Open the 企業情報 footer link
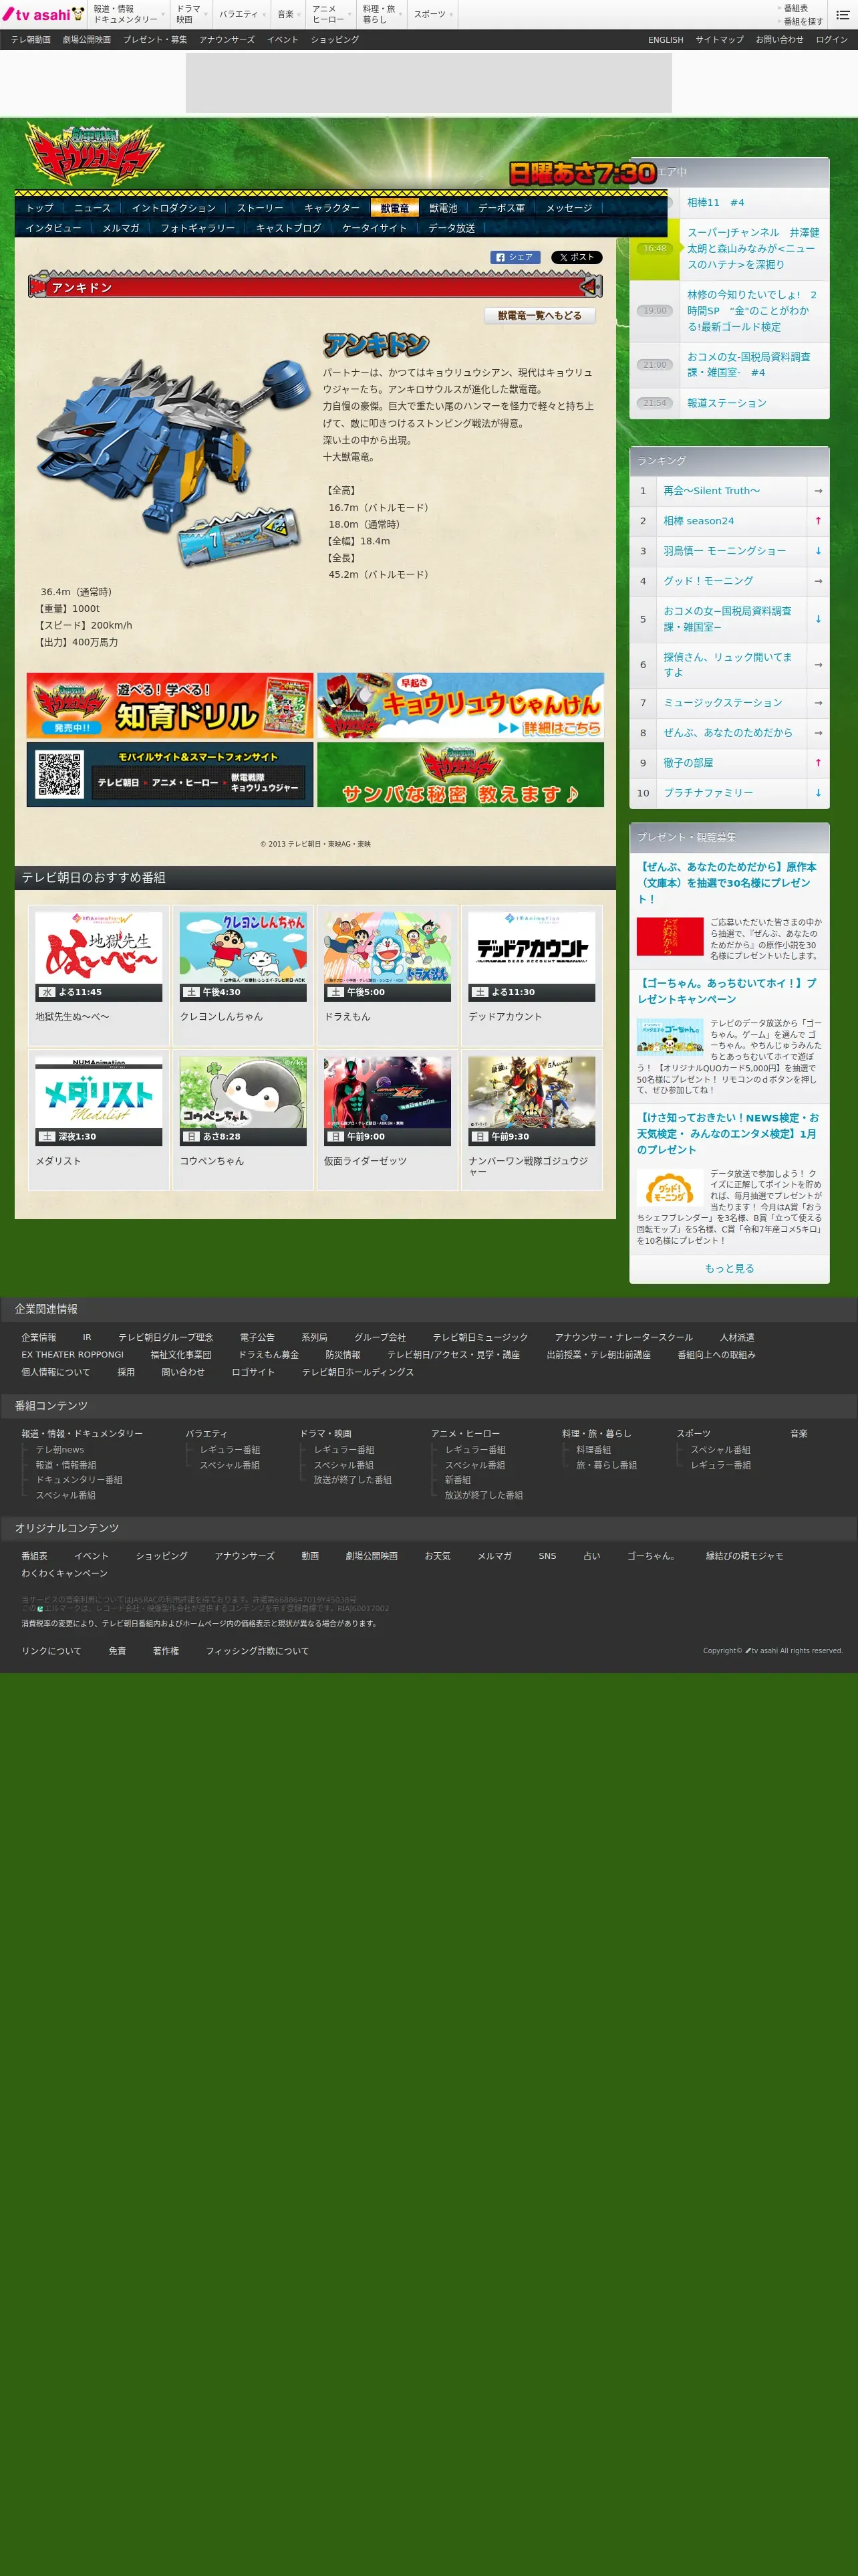The image size is (858, 2576). click(39, 1338)
